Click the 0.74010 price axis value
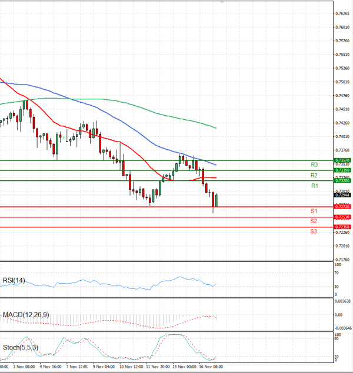Screen dimensions: 353x373 click(x=342, y=137)
